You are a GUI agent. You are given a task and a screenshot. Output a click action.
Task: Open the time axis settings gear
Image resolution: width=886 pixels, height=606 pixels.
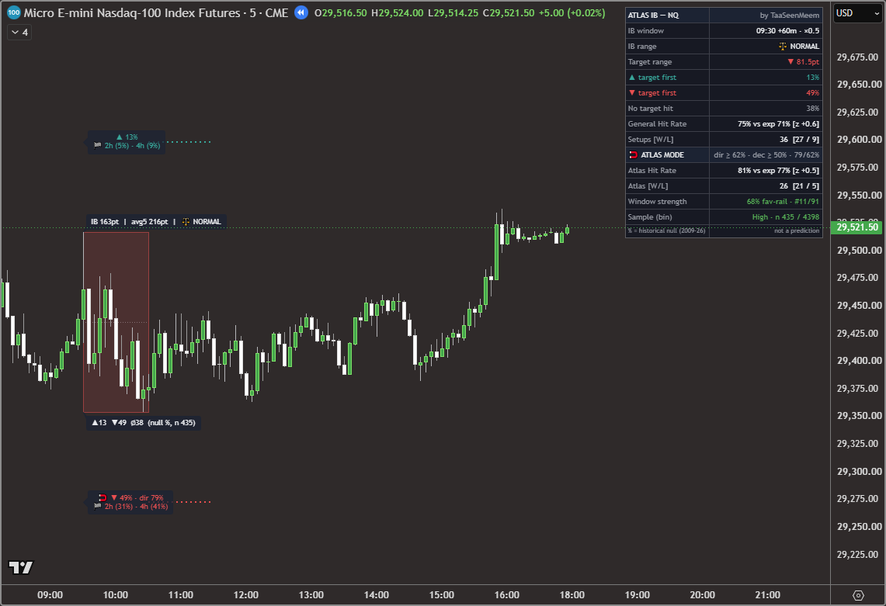click(x=858, y=595)
